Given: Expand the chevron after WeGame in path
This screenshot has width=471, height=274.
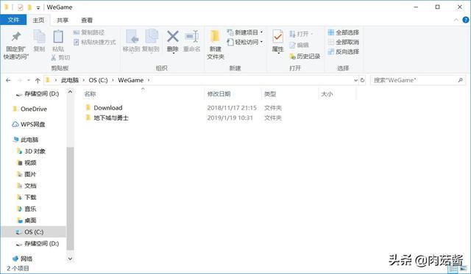Looking at the screenshot, I should [x=149, y=80].
